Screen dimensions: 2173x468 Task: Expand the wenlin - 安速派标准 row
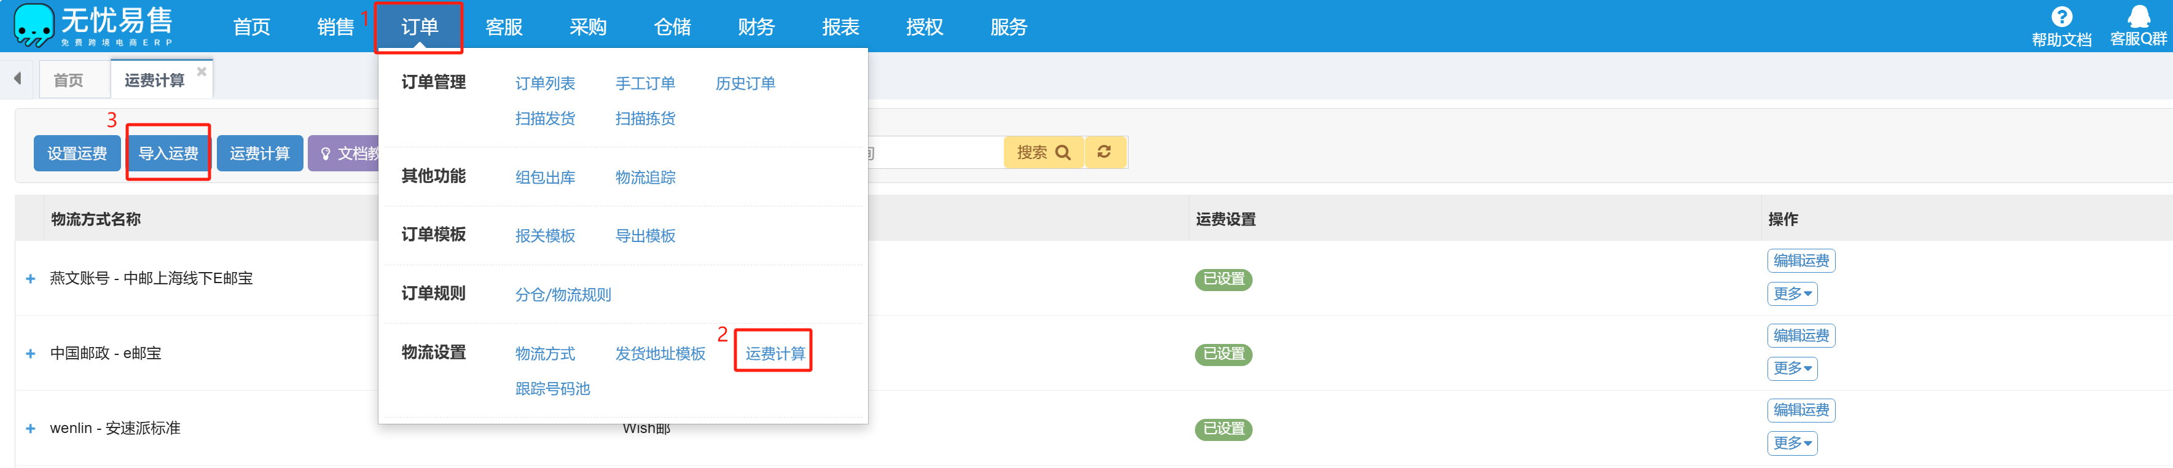click(x=30, y=429)
